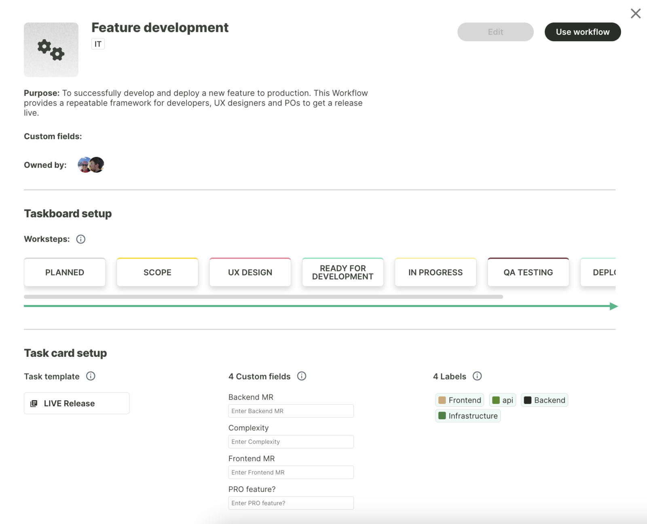Select the SCOPE workstep card
The height and width of the screenshot is (524, 647).
(157, 272)
